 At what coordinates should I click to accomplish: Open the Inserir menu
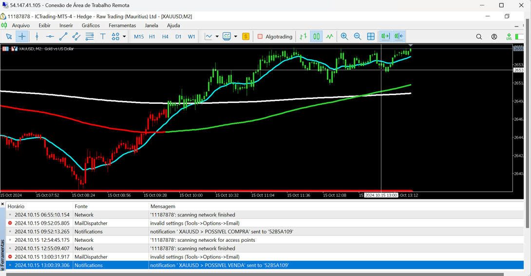click(66, 25)
